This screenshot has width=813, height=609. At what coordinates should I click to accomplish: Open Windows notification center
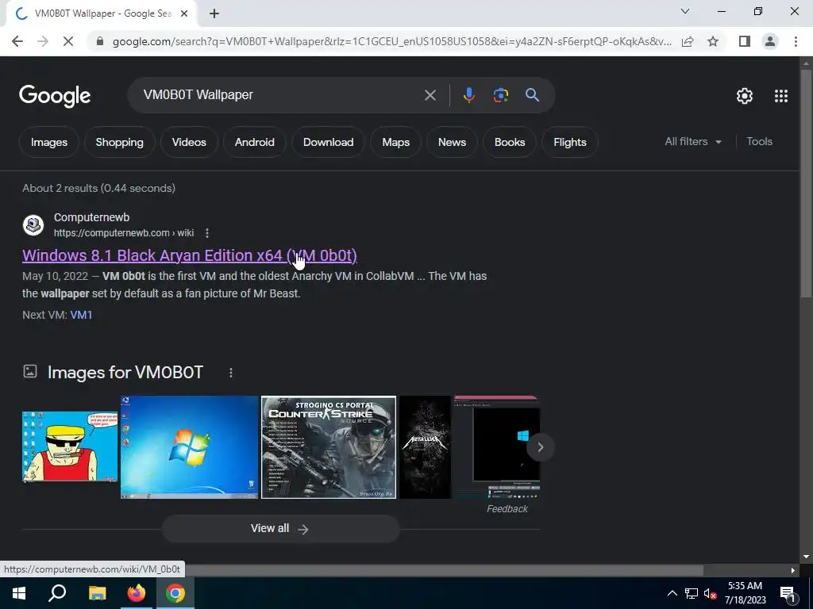click(788, 593)
